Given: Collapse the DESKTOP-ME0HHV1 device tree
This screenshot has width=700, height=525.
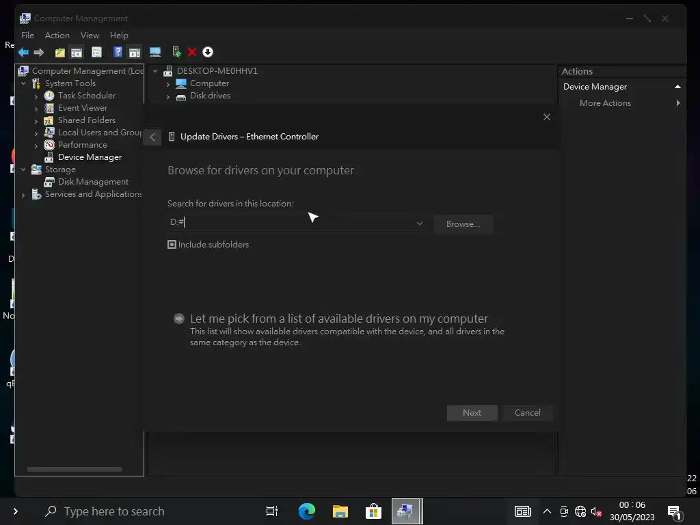Looking at the screenshot, I should (x=155, y=71).
